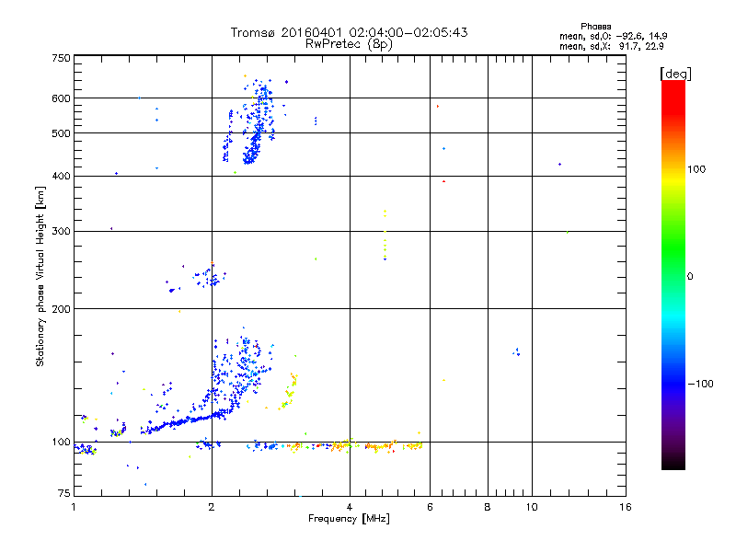Click the x-axis tick label '1'

[x=74, y=507]
